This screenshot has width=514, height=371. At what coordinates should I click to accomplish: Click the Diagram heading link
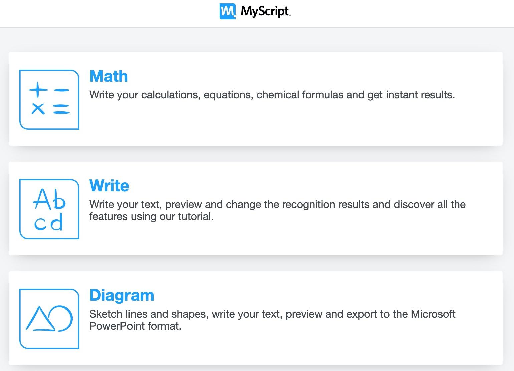(122, 295)
